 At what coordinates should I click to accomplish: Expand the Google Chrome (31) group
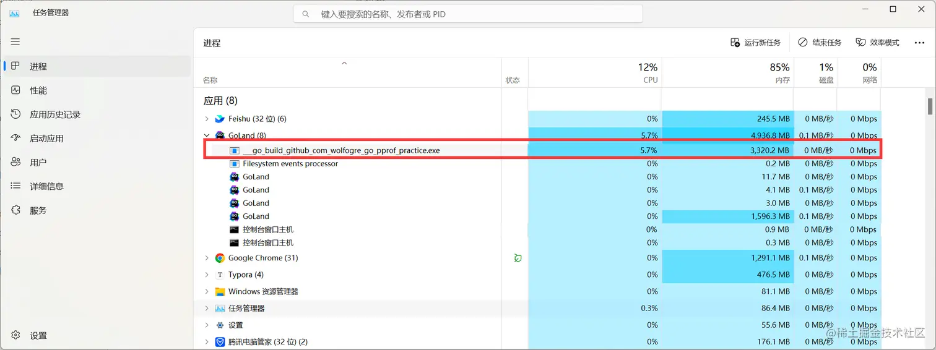[207, 258]
